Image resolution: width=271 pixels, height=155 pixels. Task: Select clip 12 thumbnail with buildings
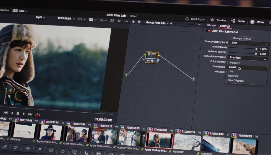coord(244,146)
